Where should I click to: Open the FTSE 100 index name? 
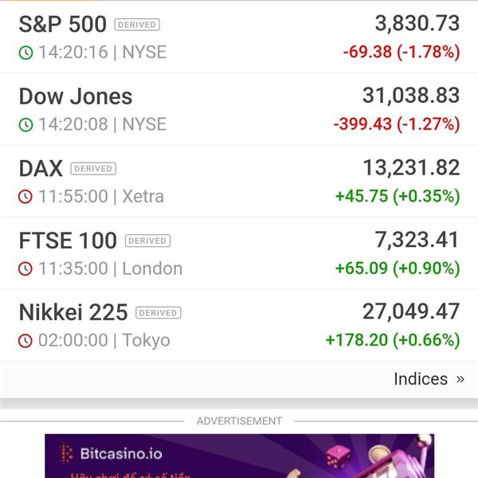tap(68, 241)
